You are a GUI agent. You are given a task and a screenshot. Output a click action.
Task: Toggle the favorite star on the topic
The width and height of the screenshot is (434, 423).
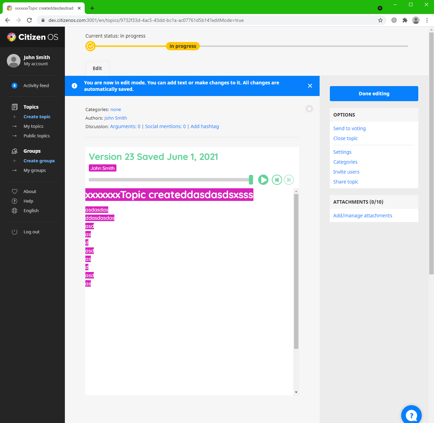309,109
